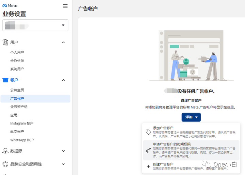Choose 申请广告帐户的访问权限 option
Image resolution: width=245 pixels, height=175 pixels.
pos(191,150)
